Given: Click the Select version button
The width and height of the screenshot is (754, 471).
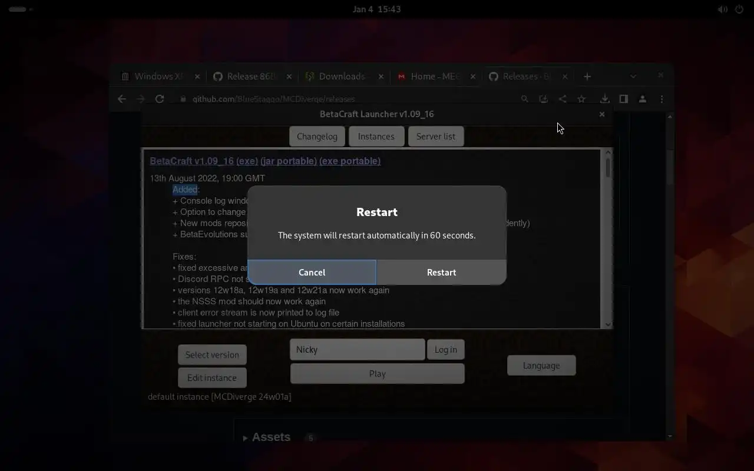Looking at the screenshot, I should click(x=212, y=354).
